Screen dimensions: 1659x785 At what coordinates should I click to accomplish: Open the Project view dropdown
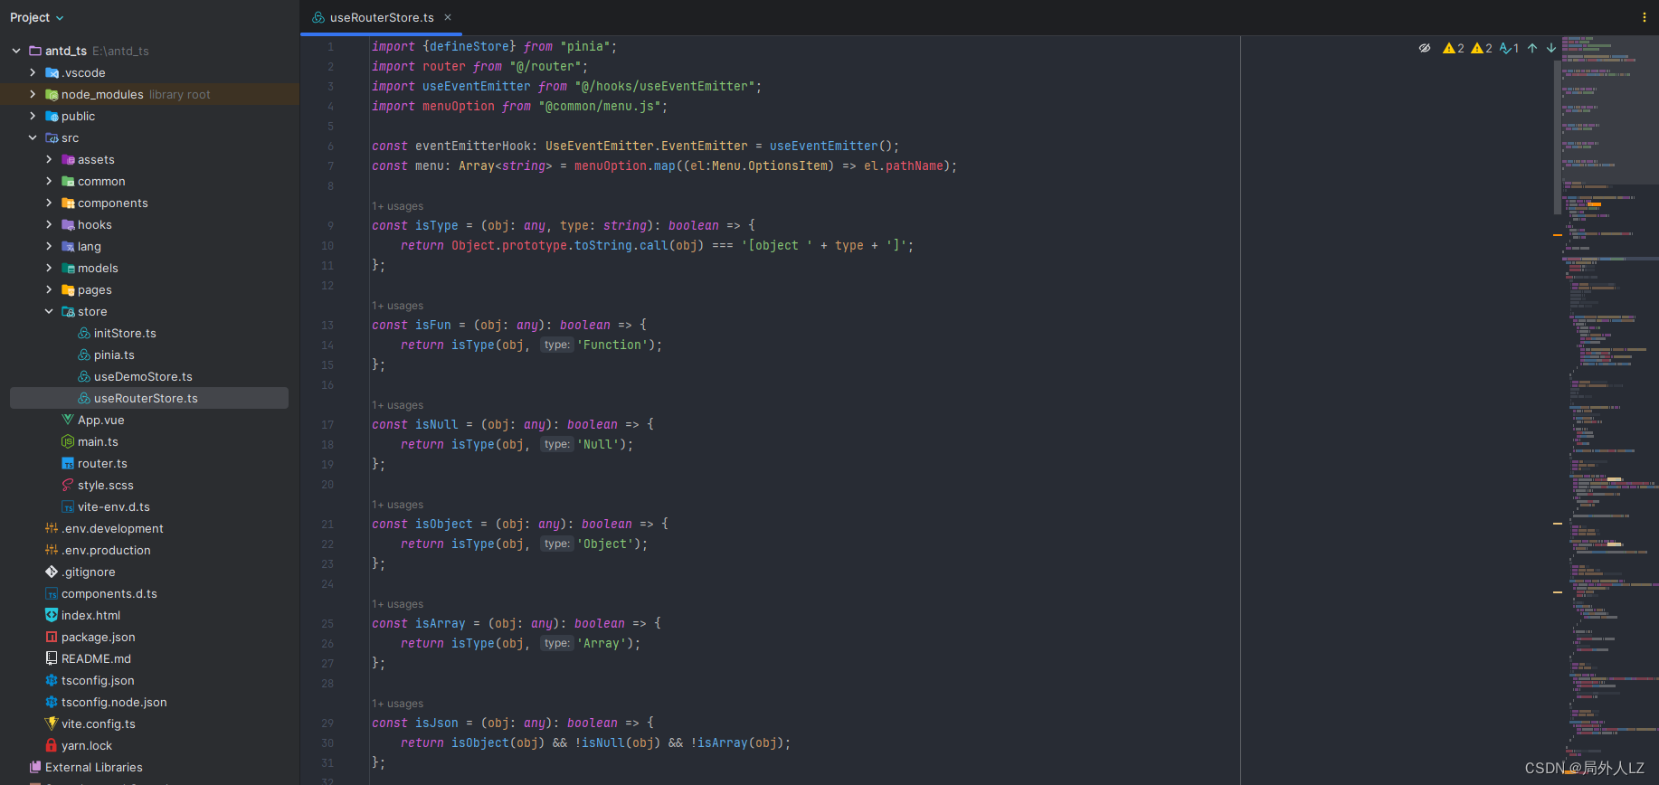click(36, 17)
